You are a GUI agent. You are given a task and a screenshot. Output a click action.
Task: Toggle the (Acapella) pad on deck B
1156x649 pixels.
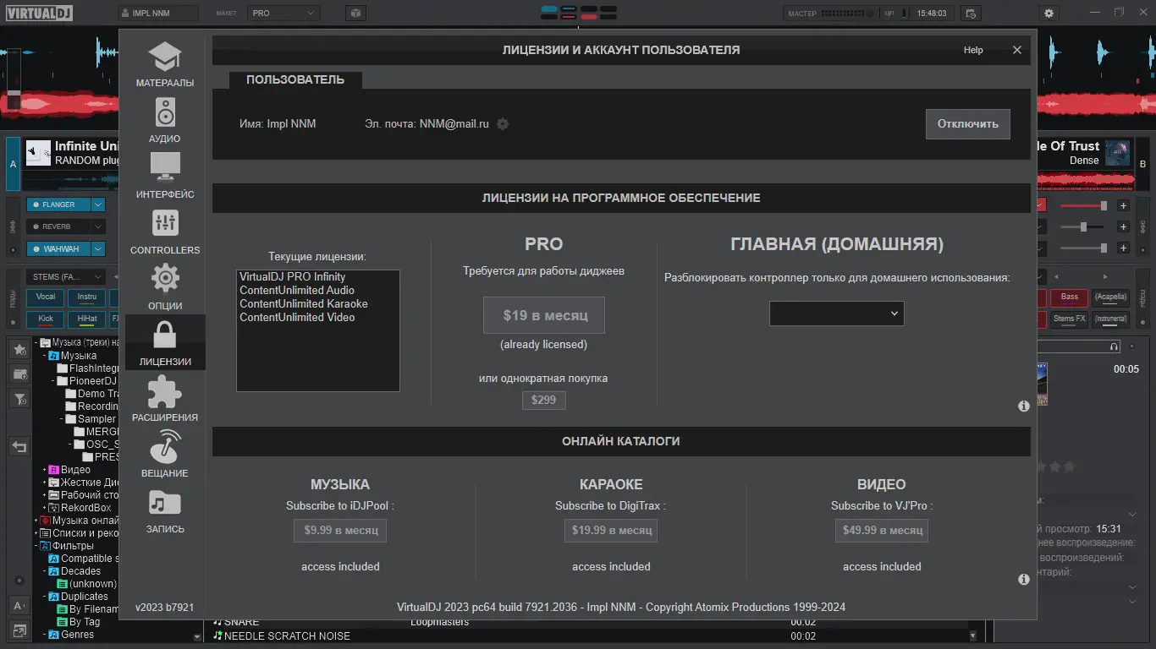1110,297
